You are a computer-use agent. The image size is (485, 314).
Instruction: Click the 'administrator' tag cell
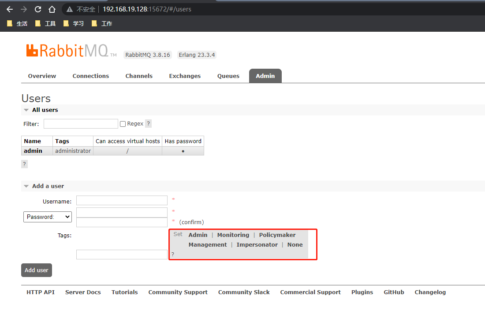(73, 151)
